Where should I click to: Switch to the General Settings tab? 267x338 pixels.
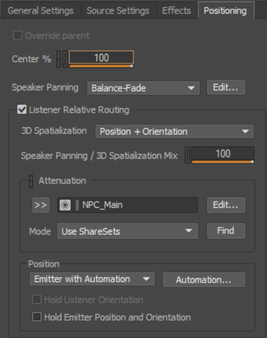pyautogui.click(x=41, y=11)
